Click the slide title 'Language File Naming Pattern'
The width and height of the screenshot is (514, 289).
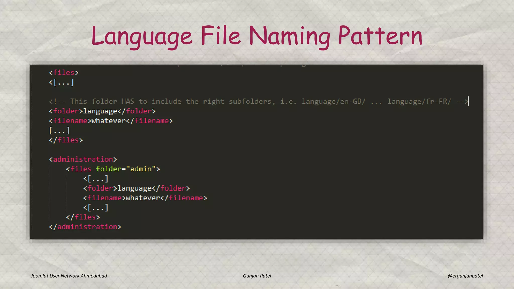point(257,36)
